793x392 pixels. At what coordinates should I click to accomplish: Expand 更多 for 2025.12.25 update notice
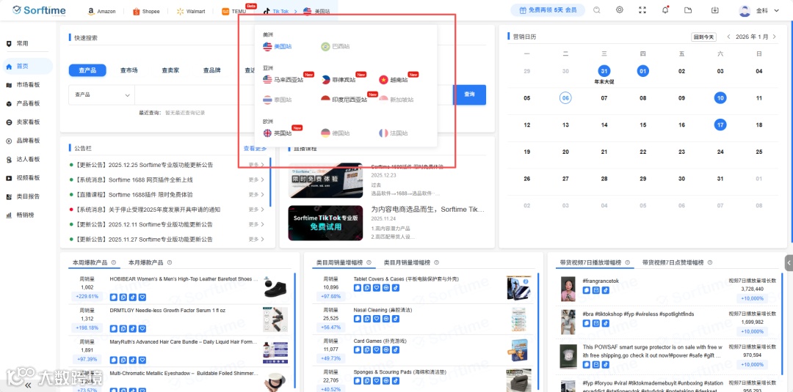256,165
